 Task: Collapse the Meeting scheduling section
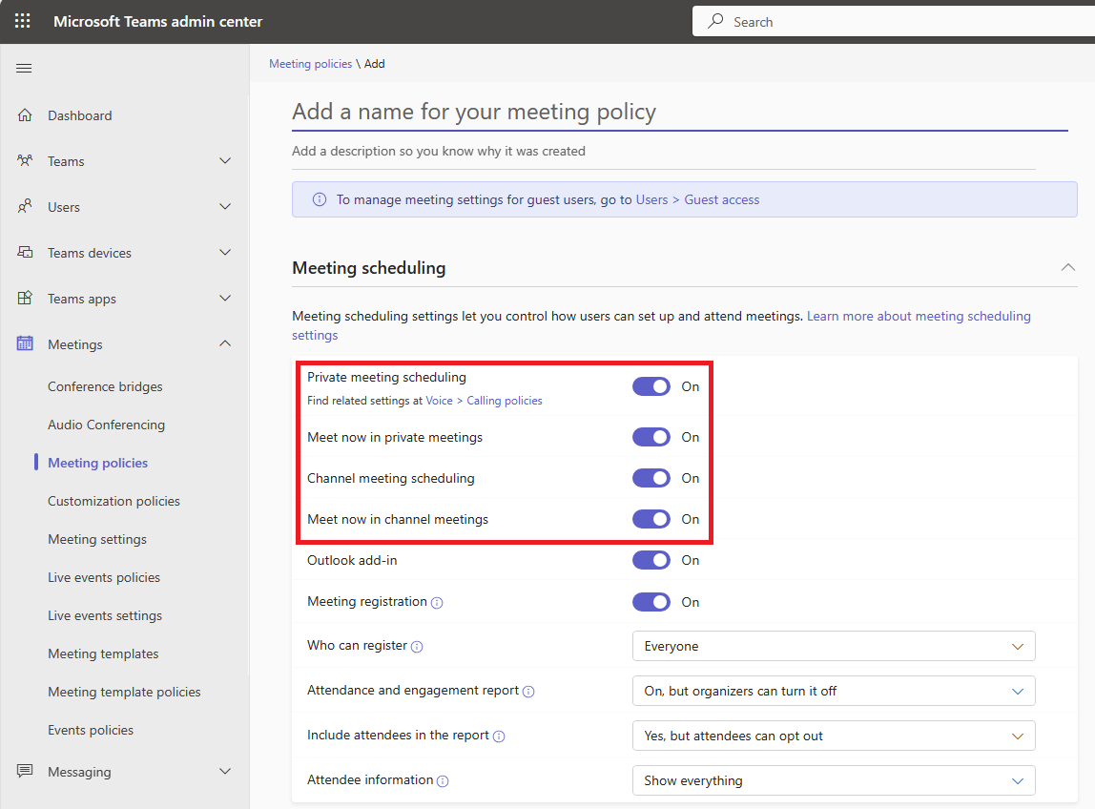[1067, 268]
